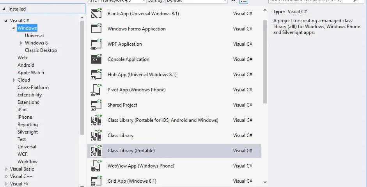The height and width of the screenshot is (187, 367).
Task: Click the Class Library (Portable) template name
Action: (x=131, y=151)
